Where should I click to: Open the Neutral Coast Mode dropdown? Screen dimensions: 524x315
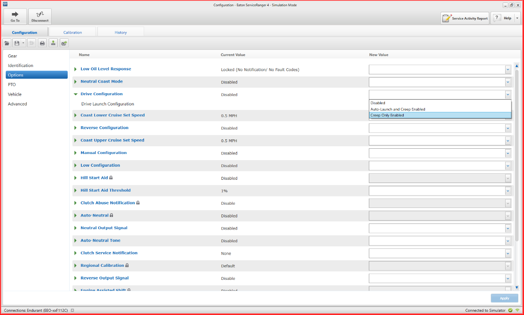(x=508, y=82)
